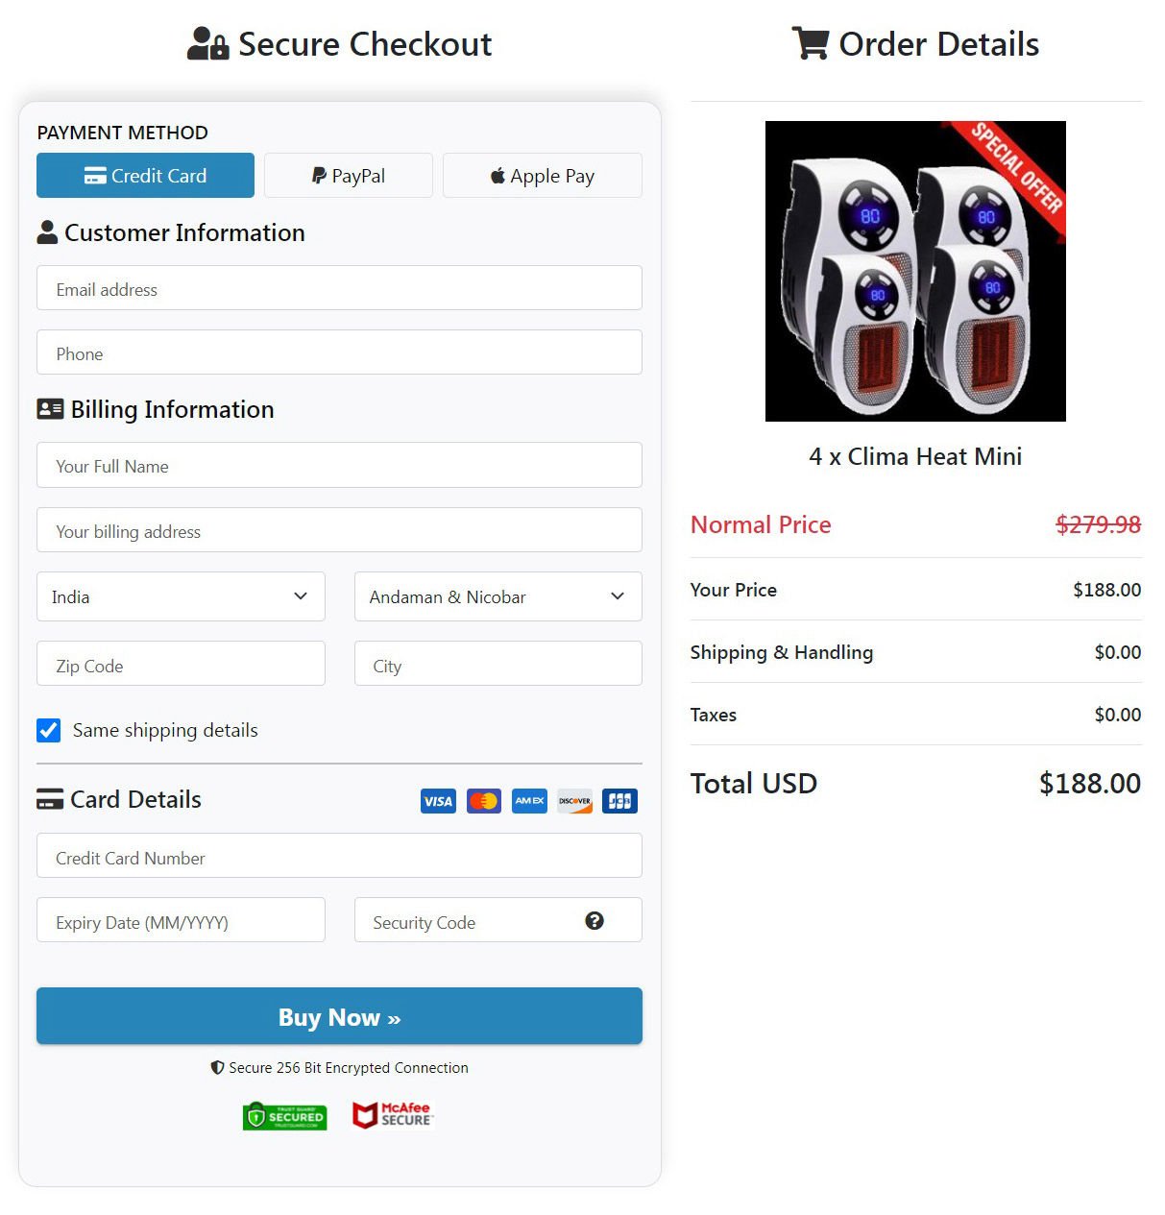Click the card icon beside Card Details
The height and width of the screenshot is (1215, 1165).
pyautogui.click(x=50, y=798)
